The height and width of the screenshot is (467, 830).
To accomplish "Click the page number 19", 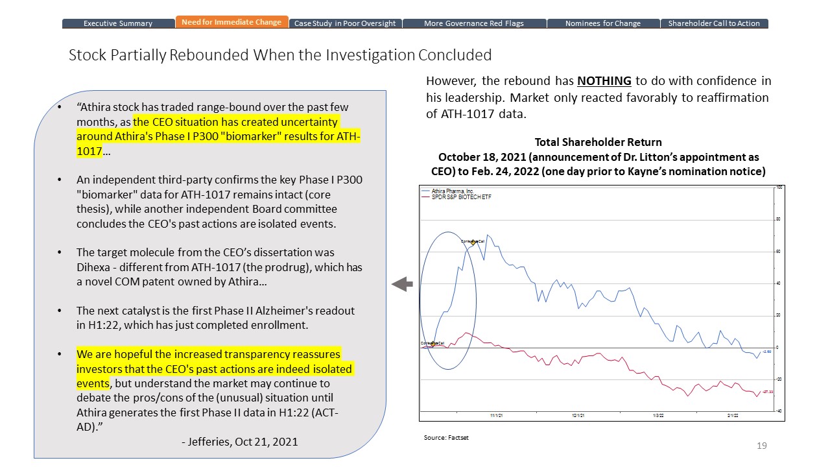I will pos(762,446).
